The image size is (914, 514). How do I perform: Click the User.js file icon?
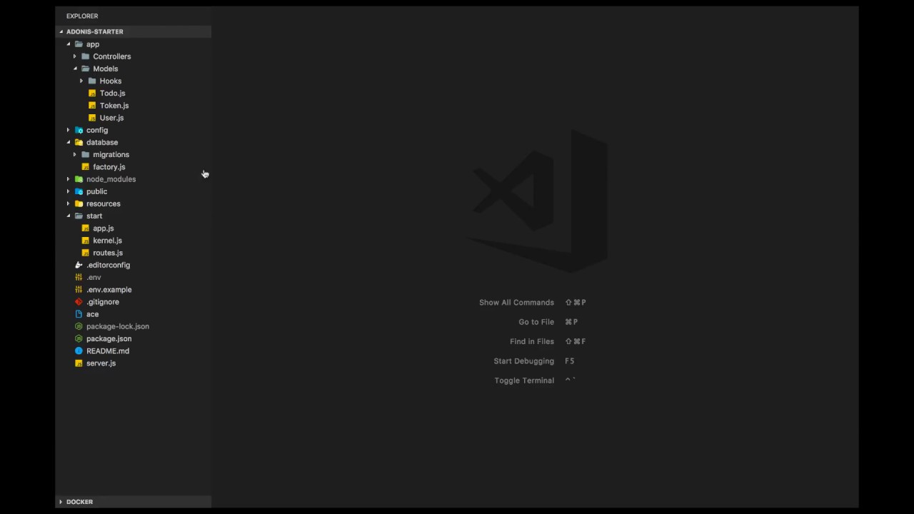[92, 117]
